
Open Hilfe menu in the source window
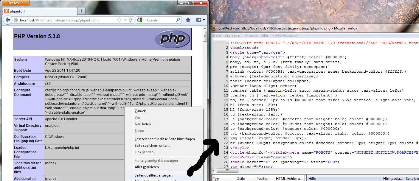[x=264, y=35]
